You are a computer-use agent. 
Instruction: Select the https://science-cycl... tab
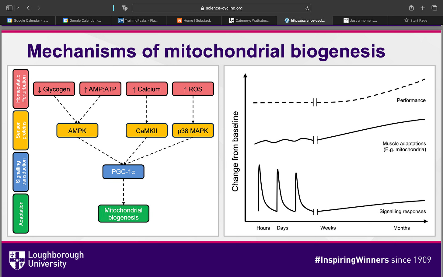[x=305, y=20]
